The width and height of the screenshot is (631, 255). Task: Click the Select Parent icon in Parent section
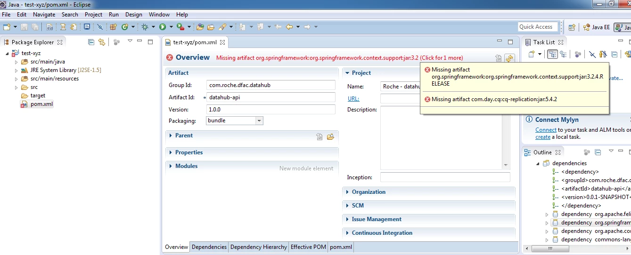(x=320, y=137)
